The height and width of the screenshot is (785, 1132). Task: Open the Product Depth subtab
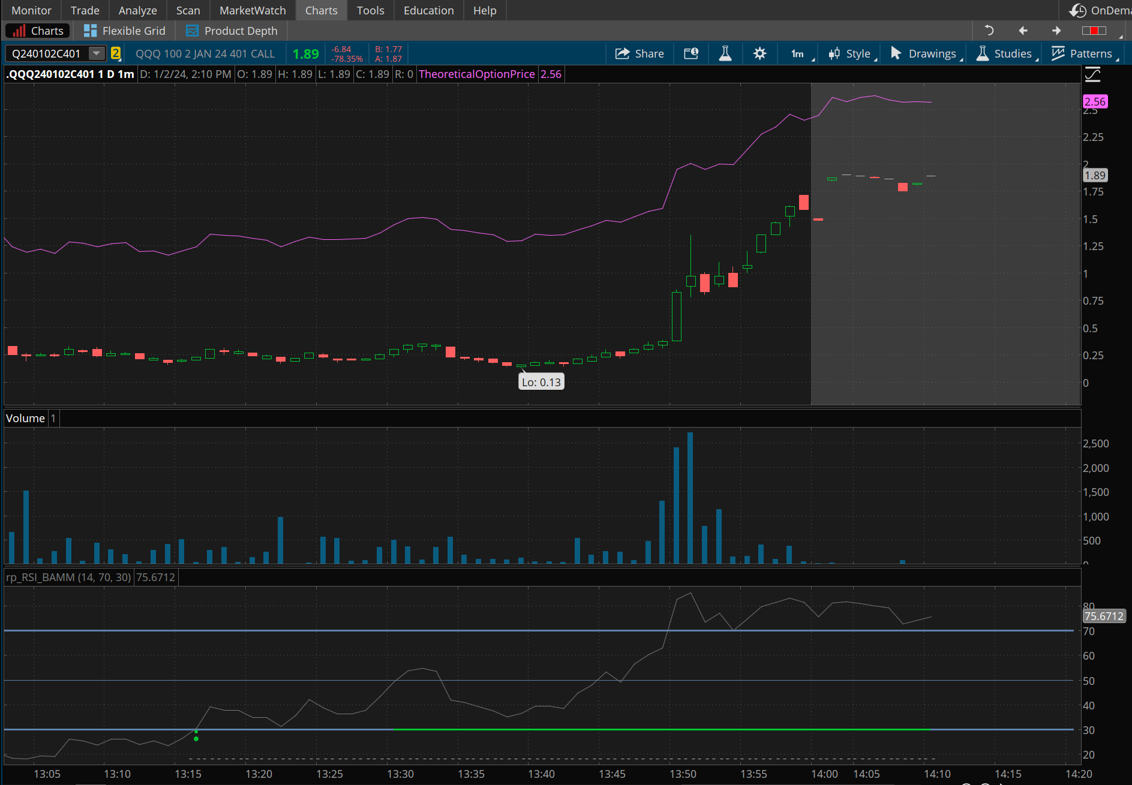tap(232, 31)
